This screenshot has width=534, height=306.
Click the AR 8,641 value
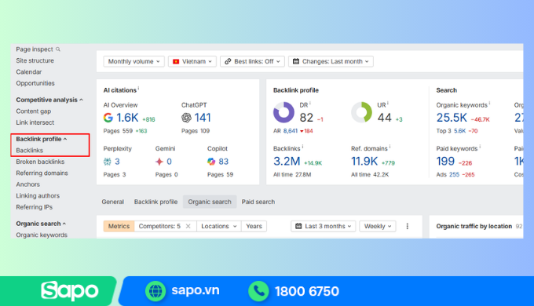pyautogui.click(x=291, y=131)
